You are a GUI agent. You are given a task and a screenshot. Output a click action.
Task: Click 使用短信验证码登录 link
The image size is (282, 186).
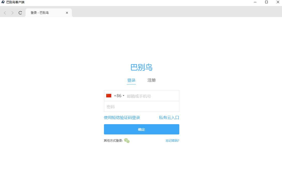[x=122, y=118]
